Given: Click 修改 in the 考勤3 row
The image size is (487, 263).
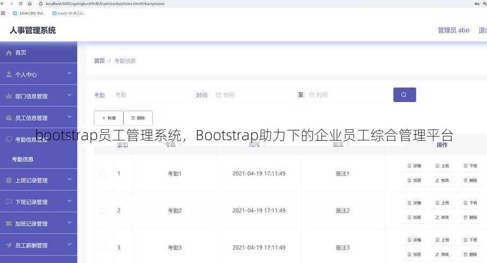Looking at the screenshot, I should tap(442, 254).
